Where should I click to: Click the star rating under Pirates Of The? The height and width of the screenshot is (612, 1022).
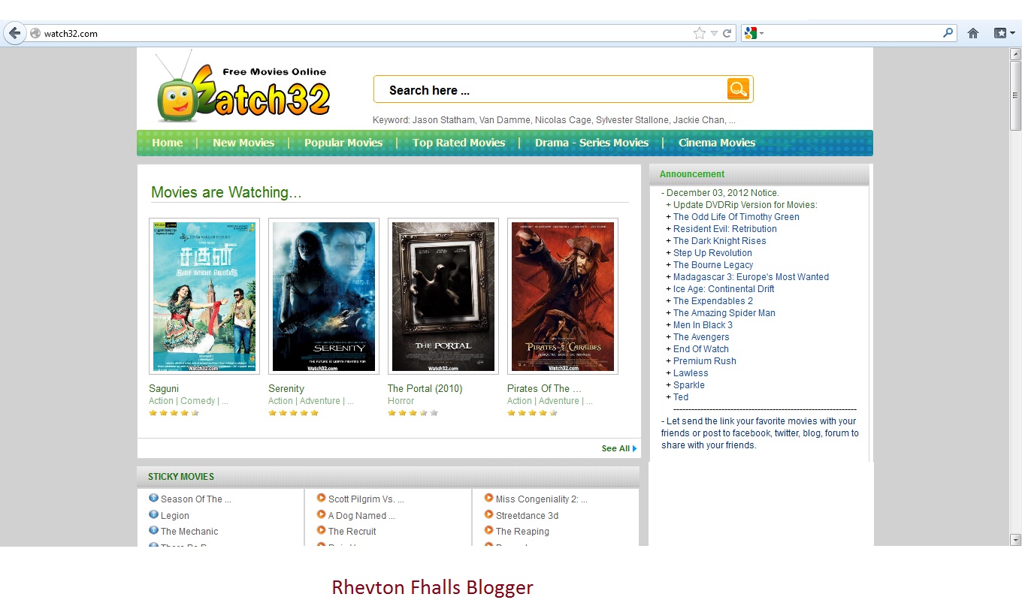pos(532,412)
